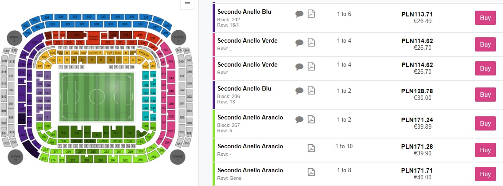Buy the PLN128.78 Secondo Anello Blu ticket
This screenshot has width=503, height=186.
[x=485, y=95]
